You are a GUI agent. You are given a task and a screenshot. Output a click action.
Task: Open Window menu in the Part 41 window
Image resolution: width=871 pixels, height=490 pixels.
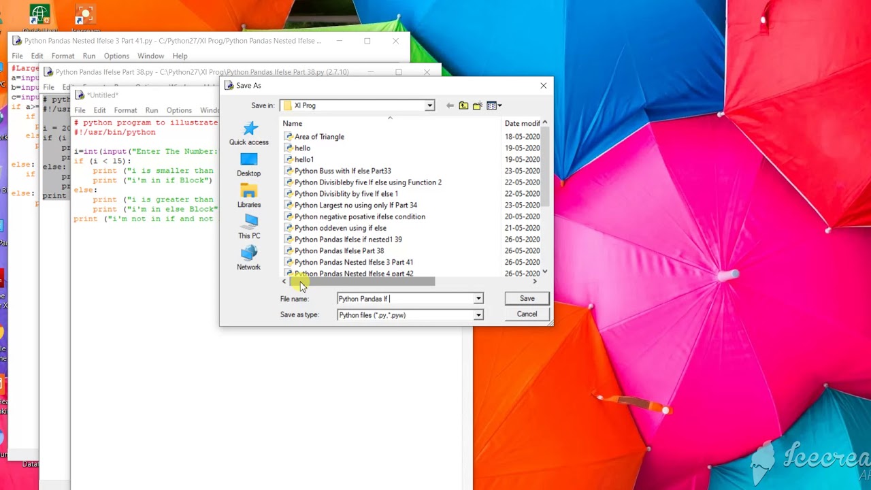click(150, 56)
